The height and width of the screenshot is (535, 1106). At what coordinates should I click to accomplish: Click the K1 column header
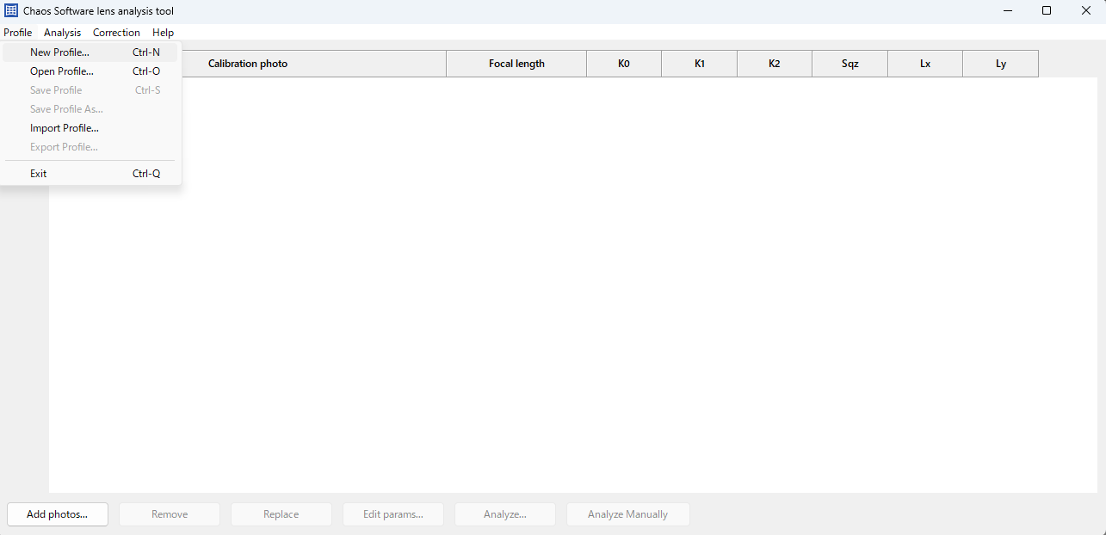[700, 64]
